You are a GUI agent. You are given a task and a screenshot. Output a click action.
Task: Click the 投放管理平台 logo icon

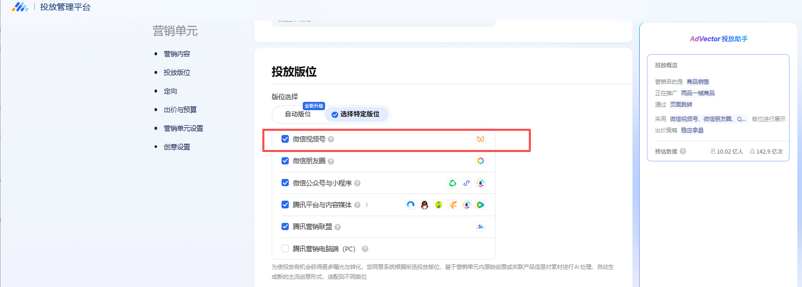(20, 7)
